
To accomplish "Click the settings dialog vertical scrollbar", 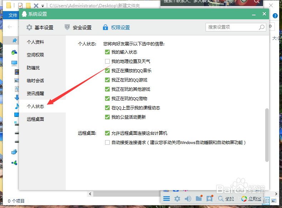I will (267, 135).
